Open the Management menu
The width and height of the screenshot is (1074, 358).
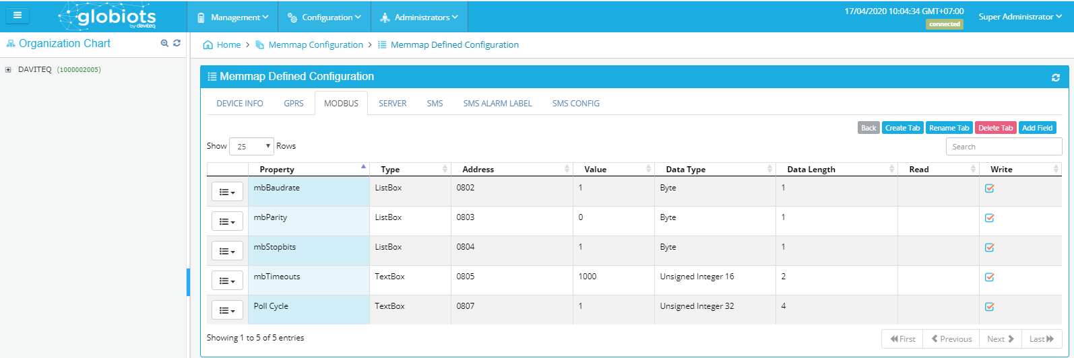[x=232, y=17]
